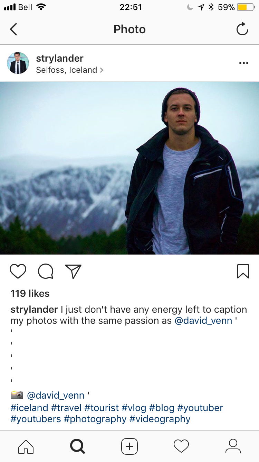Open the @david_venn mention in the caption
The width and height of the screenshot is (259, 462).
tap(203, 321)
